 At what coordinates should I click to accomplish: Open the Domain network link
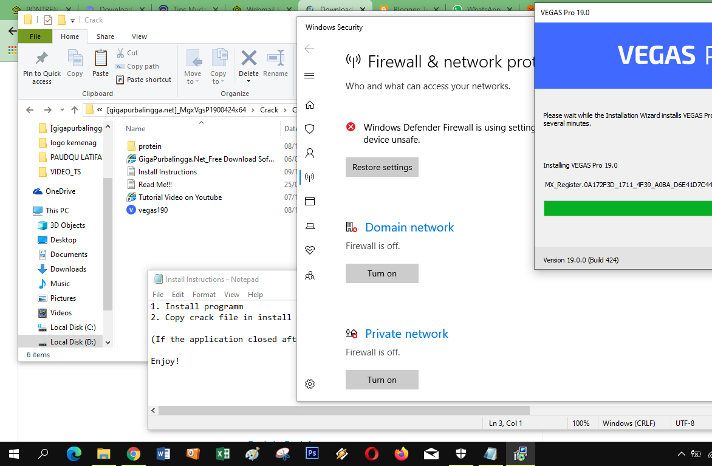[x=409, y=227]
